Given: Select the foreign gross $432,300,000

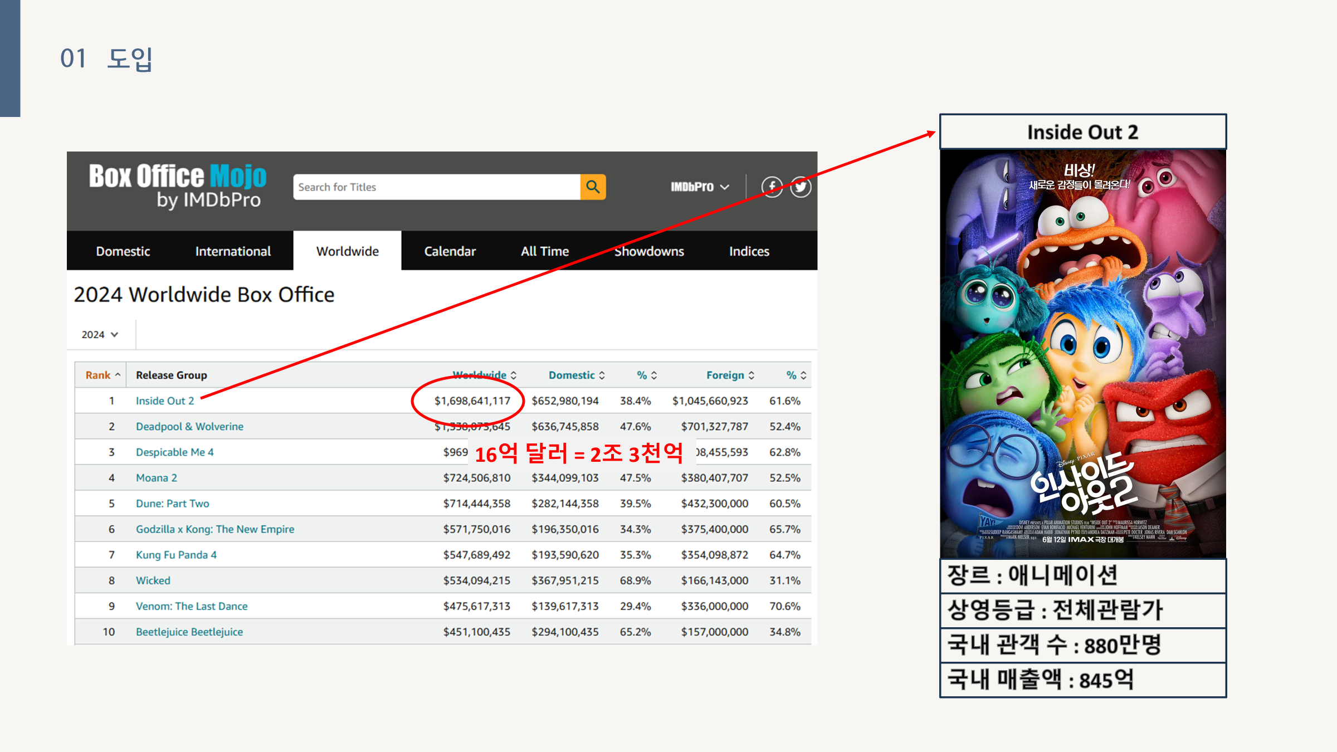Looking at the screenshot, I should point(714,503).
